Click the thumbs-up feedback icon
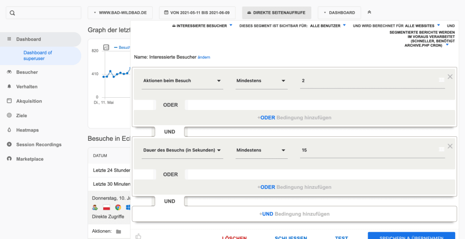Screen dimensions: 465x239 [138, 237]
